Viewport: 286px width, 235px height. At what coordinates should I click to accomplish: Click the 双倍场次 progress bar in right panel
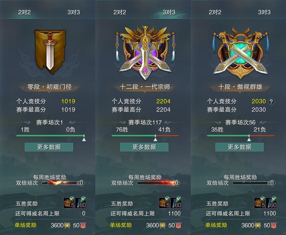click(x=252, y=183)
